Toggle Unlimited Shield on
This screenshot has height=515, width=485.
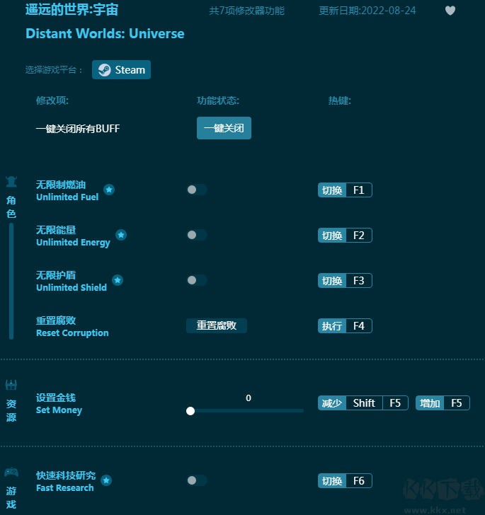tap(196, 280)
